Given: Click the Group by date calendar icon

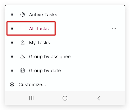Looking at the screenshot, I should (x=23, y=71).
